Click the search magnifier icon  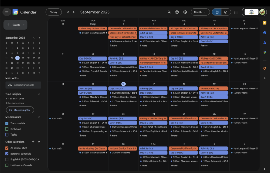[169, 12]
